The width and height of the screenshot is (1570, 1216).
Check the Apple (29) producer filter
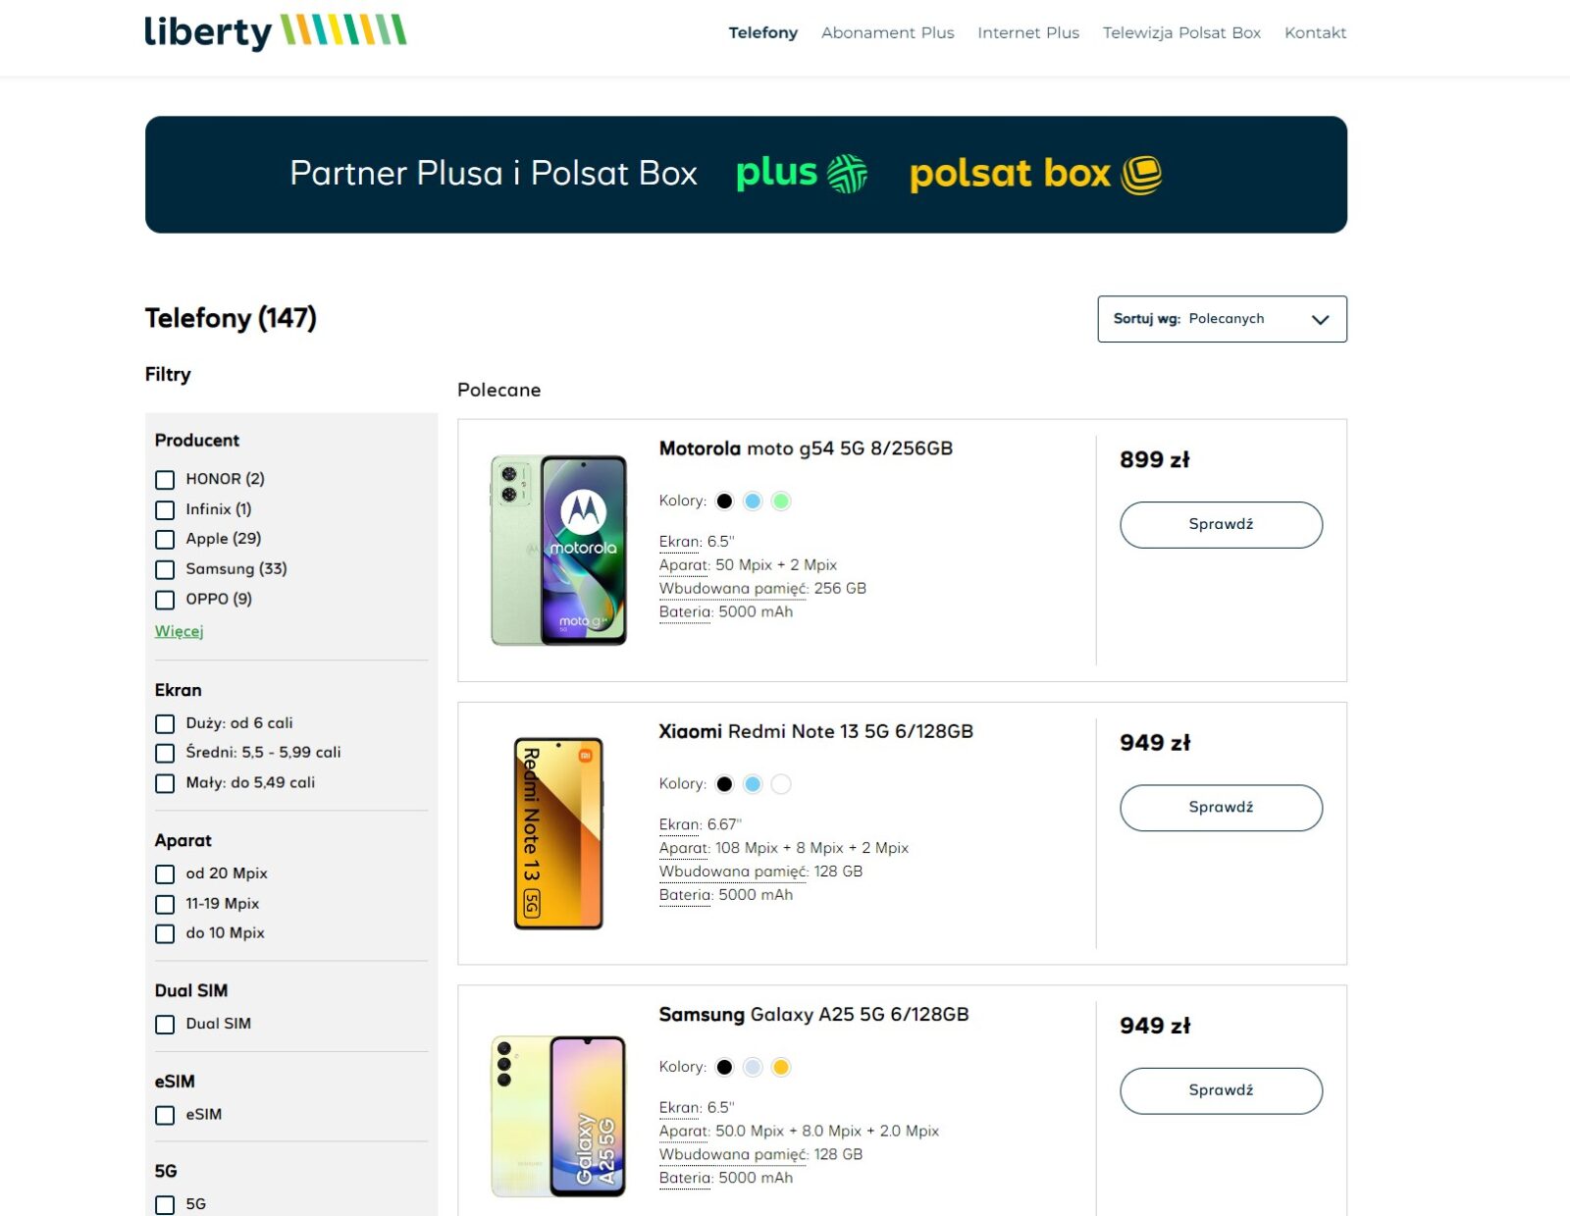(x=165, y=540)
